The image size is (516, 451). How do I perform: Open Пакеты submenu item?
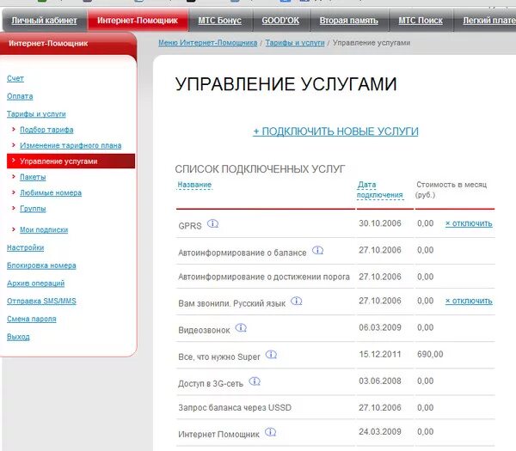[x=33, y=177]
